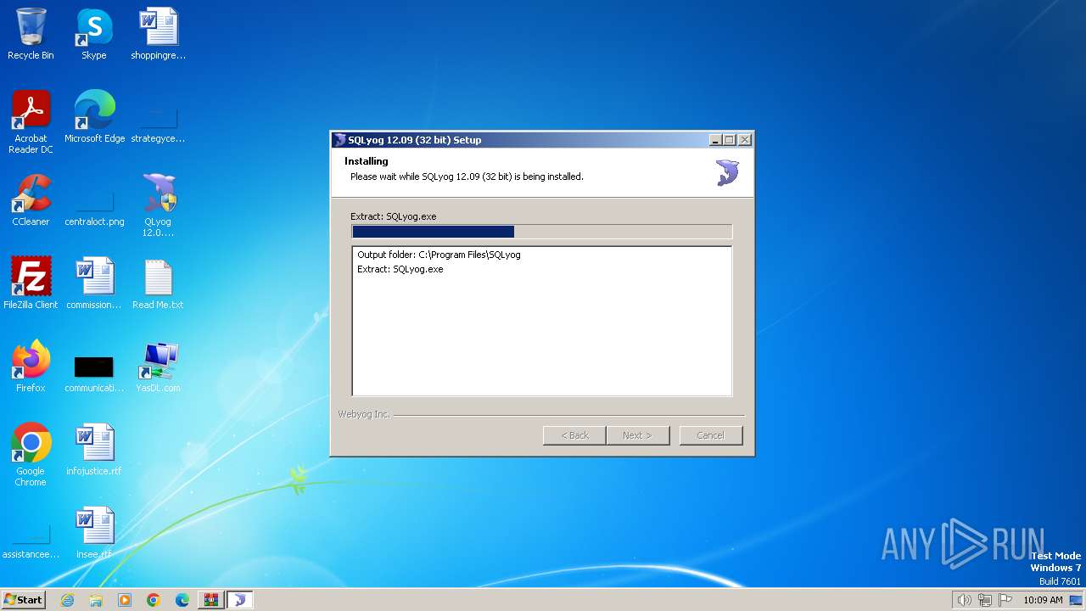Open the shoppingre Word document icon
The width and height of the screenshot is (1086, 611).
point(158,35)
